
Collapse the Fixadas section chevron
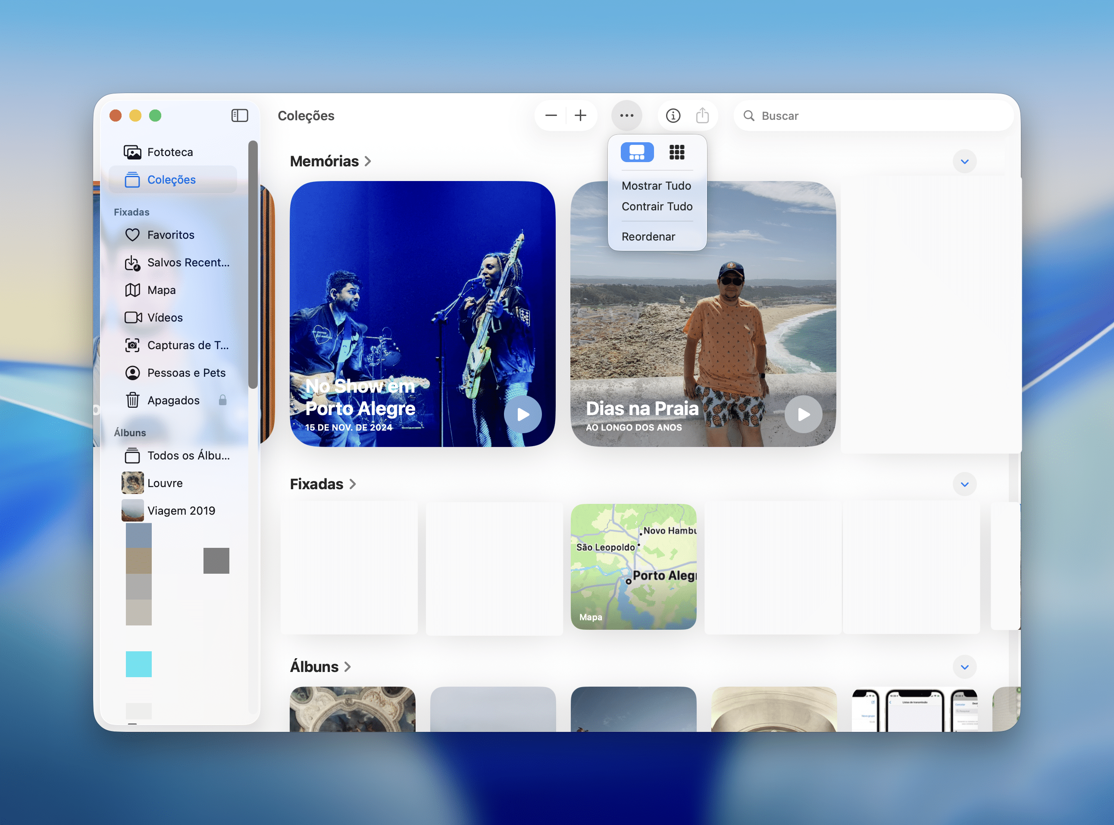click(964, 484)
